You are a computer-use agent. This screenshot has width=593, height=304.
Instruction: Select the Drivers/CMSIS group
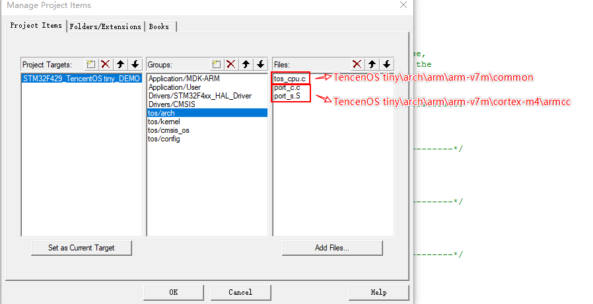(207, 104)
